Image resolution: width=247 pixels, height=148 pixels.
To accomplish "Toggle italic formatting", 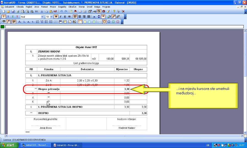I will click(60, 17).
